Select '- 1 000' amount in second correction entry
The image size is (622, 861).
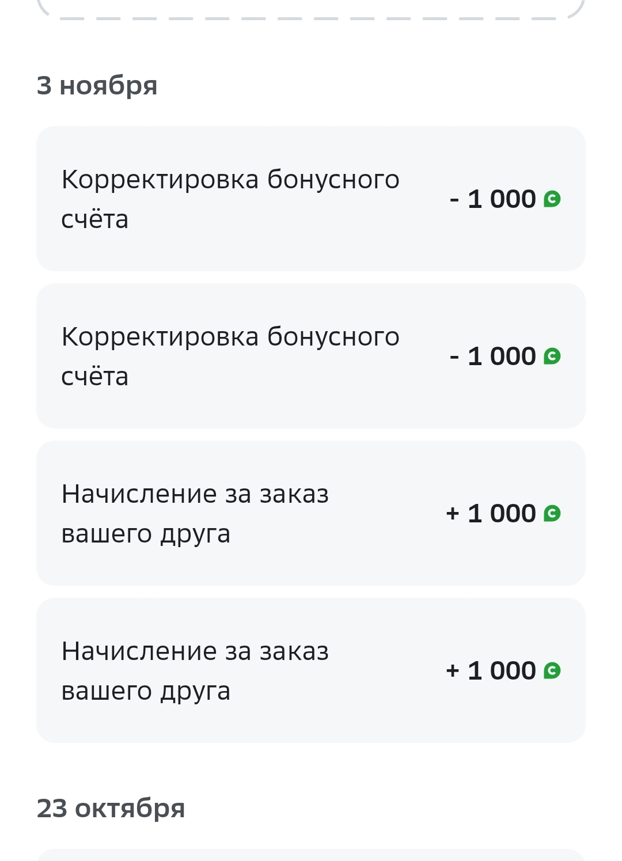click(x=493, y=356)
